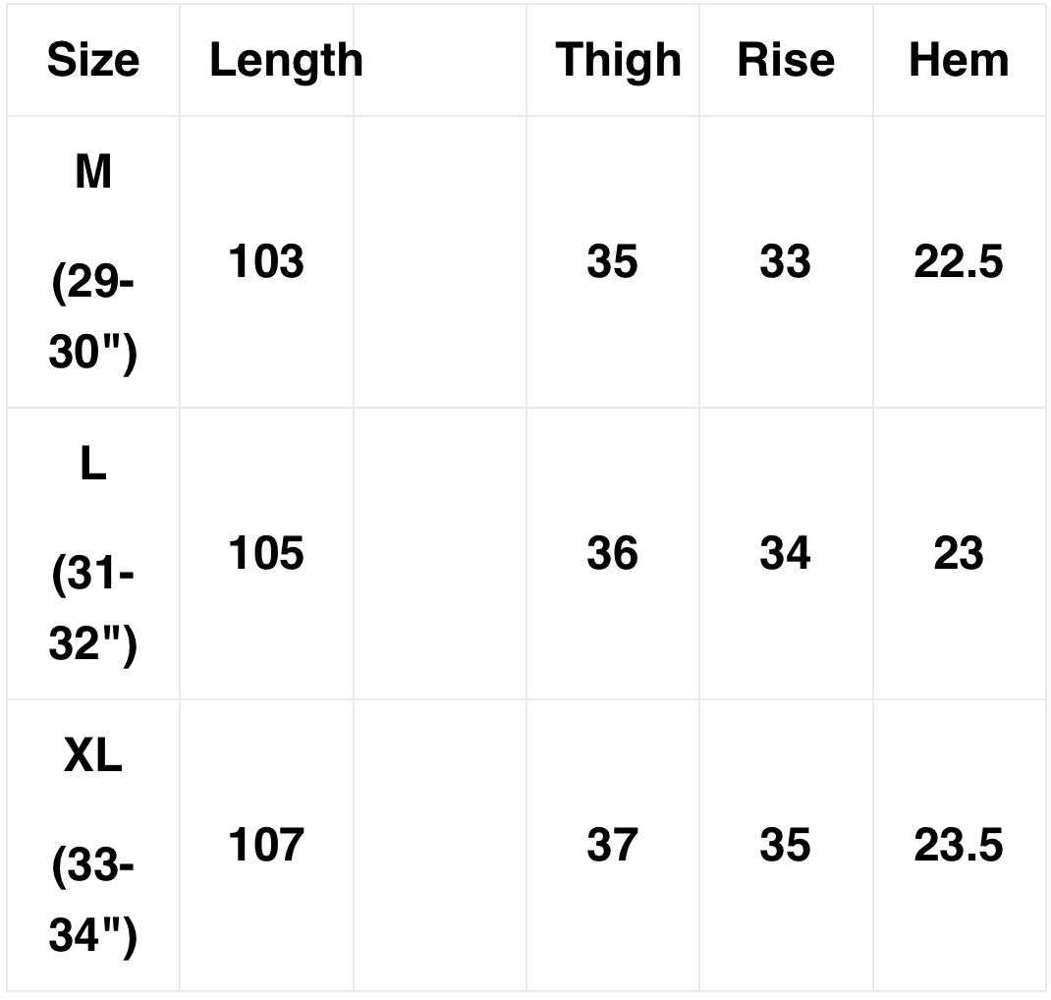The height and width of the screenshot is (1000, 1051).
Task: Select the Length column header
Action: coord(286,60)
